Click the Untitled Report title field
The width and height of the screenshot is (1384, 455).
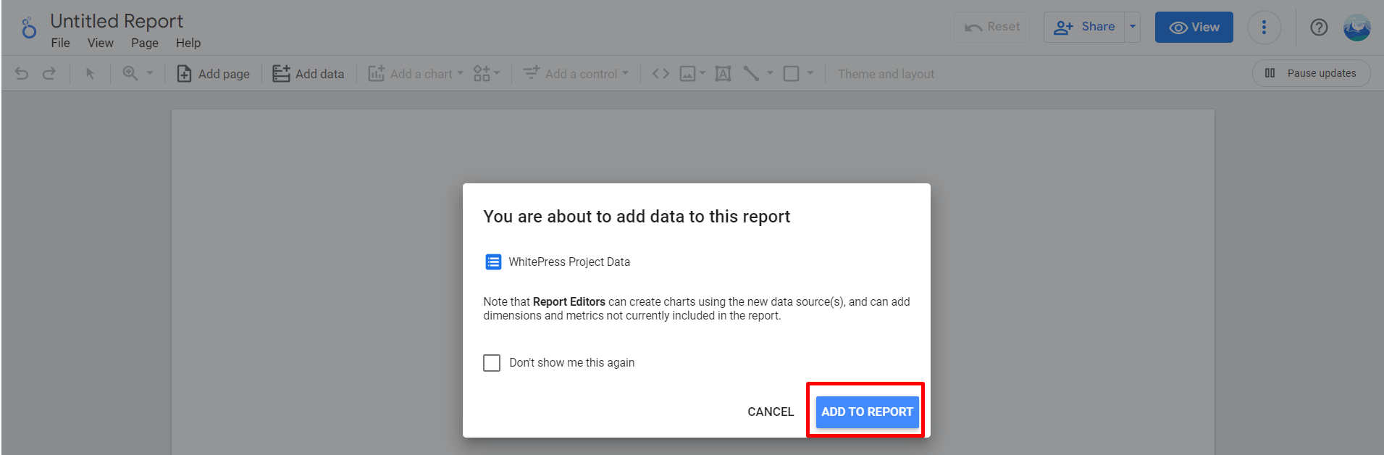coord(117,21)
